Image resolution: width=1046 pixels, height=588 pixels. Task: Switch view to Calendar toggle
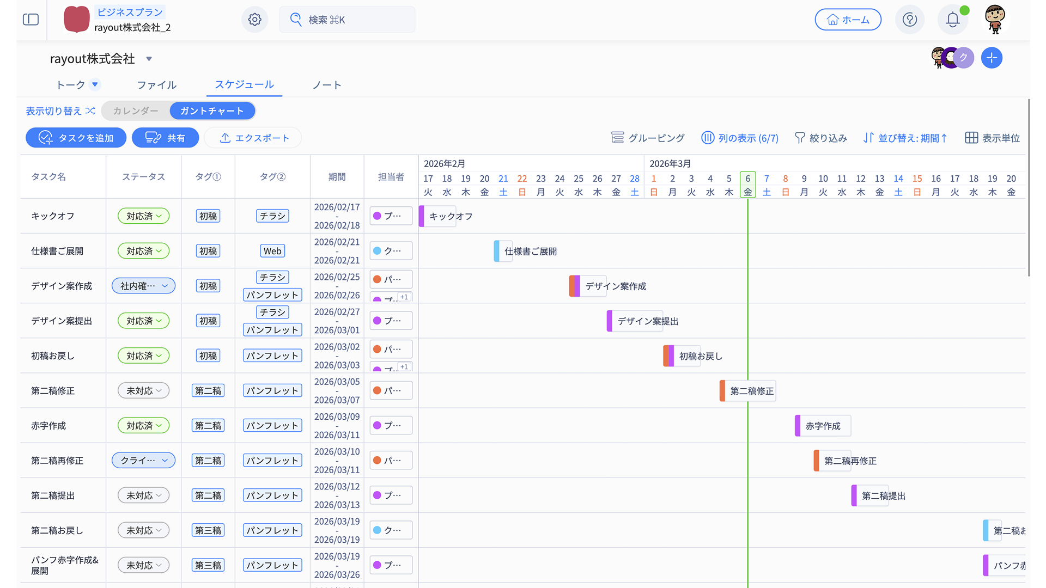point(135,111)
